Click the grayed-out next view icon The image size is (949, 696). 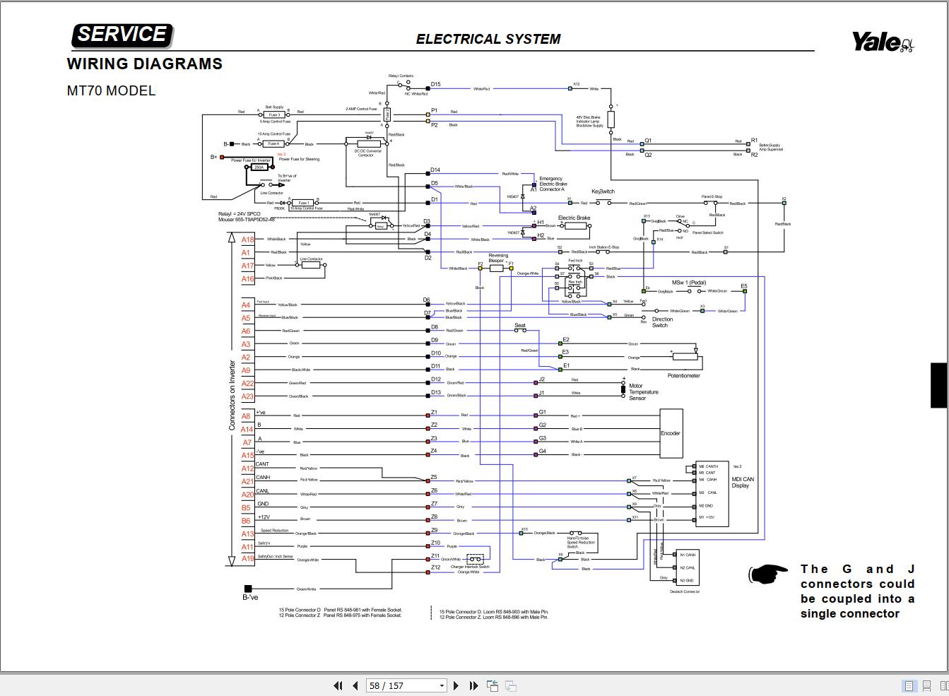click(x=510, y=685)
